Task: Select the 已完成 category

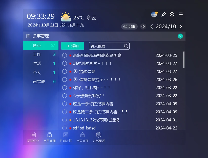Action: coord(39,82)
